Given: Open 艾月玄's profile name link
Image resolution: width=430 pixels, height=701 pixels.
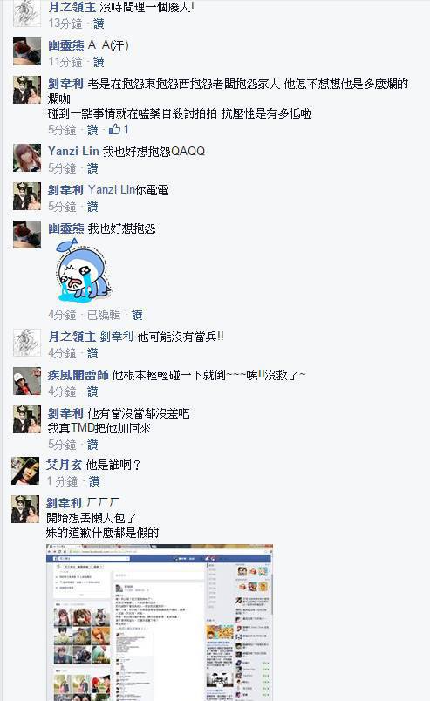Looking at the screenshot, I should 64,465.
